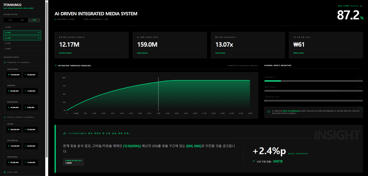Switch to the 여성 gender tab
This screenshot has height=176, width=368.
point(22,20)
